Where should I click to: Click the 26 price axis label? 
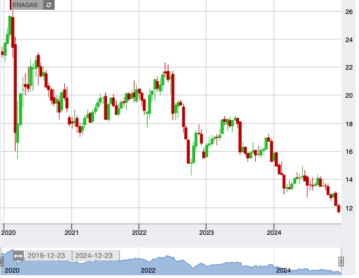click(349, 12)
